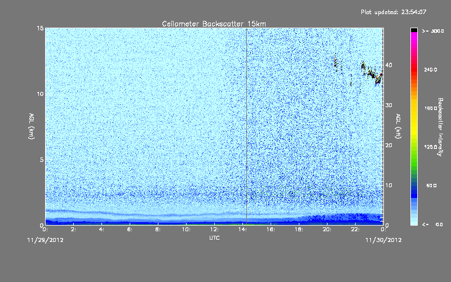Click the '120.0' colorbar value

click(431, 147)
